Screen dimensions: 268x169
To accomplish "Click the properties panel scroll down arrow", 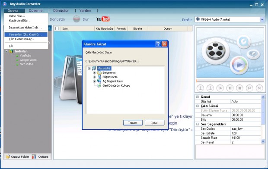I will [x=263, y=141].
